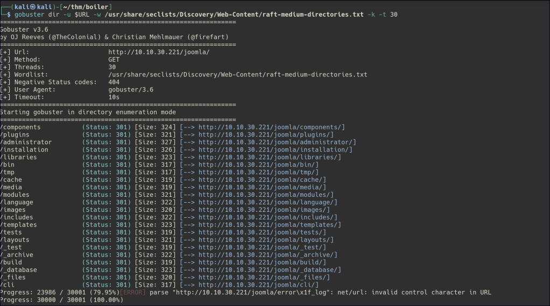Click the target Url value http://10.10.30.221/joomla/
The image size is (550, 306).
(x=159, y=52)
